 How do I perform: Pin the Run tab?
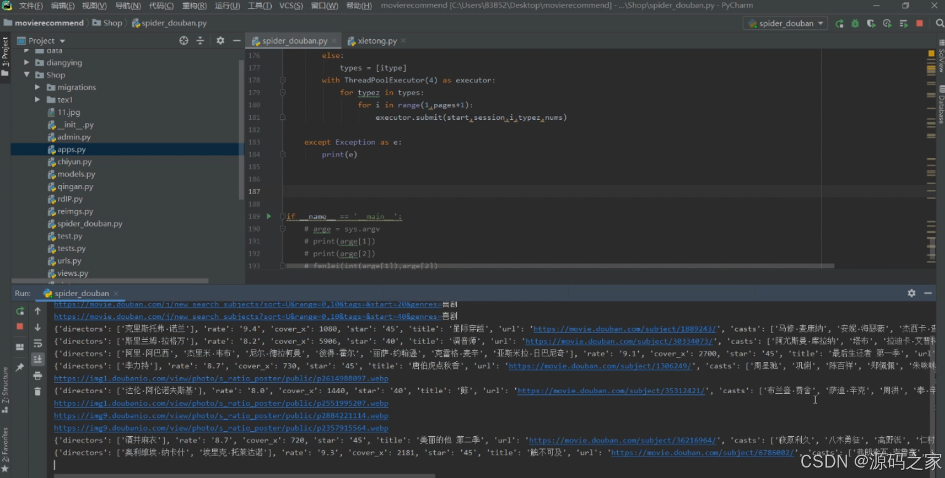click(x=20, y=367)
